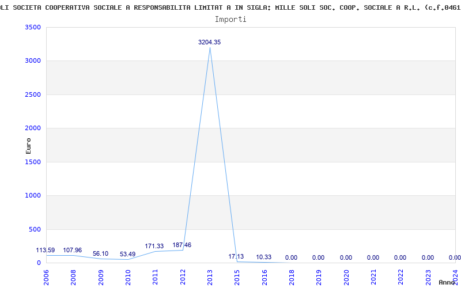
Task: Click the 107.96 data label
Action: pos(73,251)
